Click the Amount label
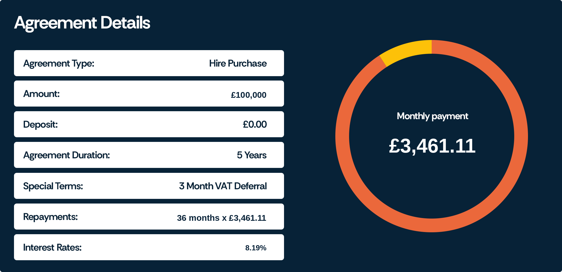Viewport: 562px width, 272px height. pyautogui.click(x=41, y=94)
